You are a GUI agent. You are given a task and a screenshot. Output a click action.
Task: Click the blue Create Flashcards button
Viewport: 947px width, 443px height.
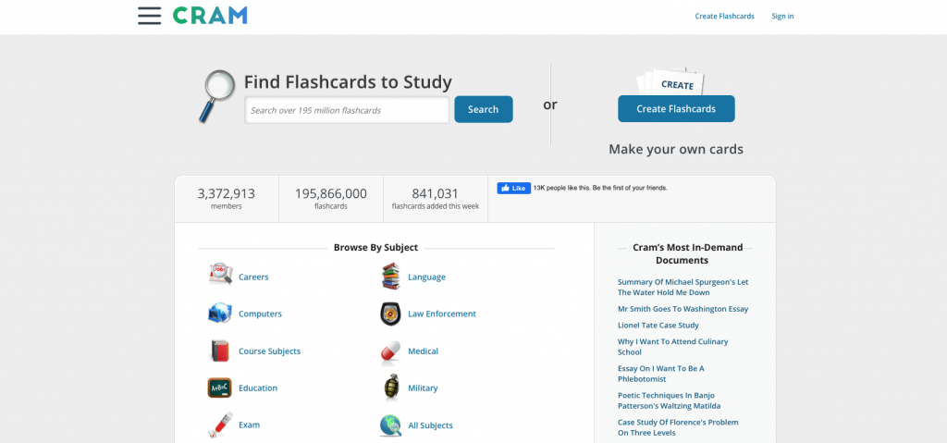pos(676,109)
